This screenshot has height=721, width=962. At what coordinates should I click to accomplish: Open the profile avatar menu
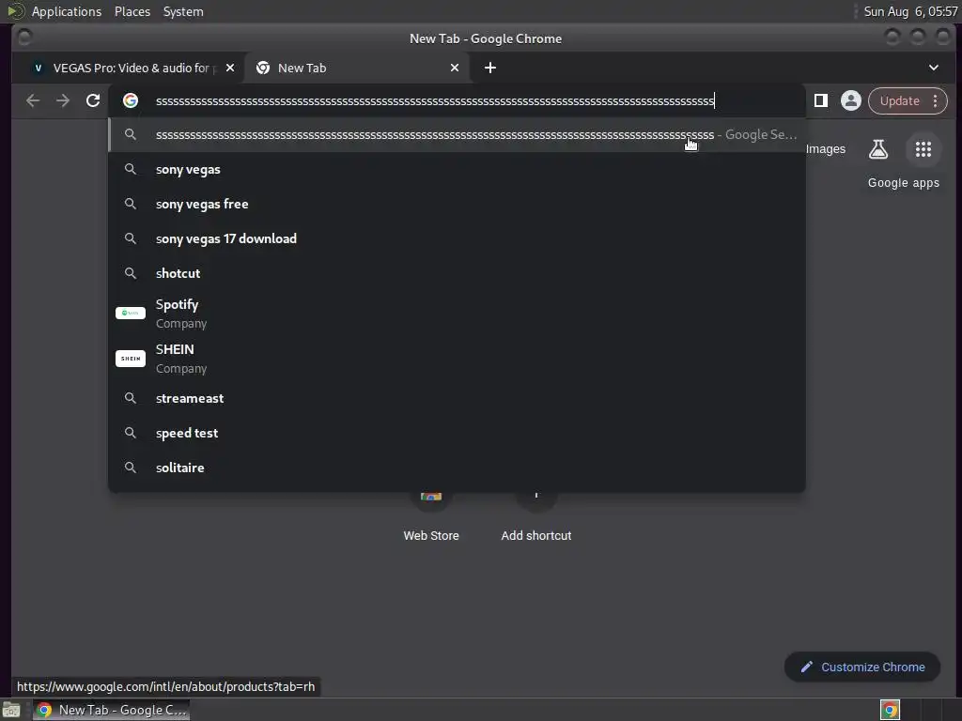[851, 100]
